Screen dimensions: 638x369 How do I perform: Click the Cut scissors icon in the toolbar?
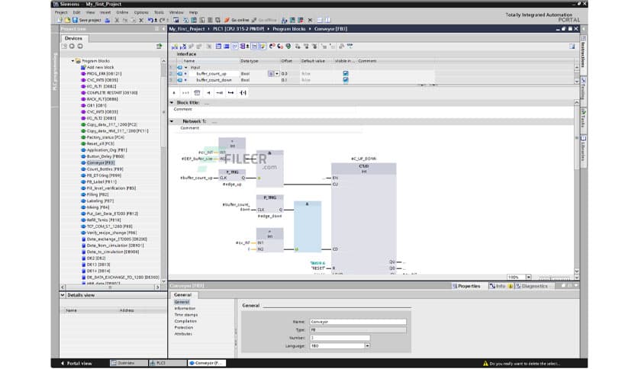pos(117,20)
